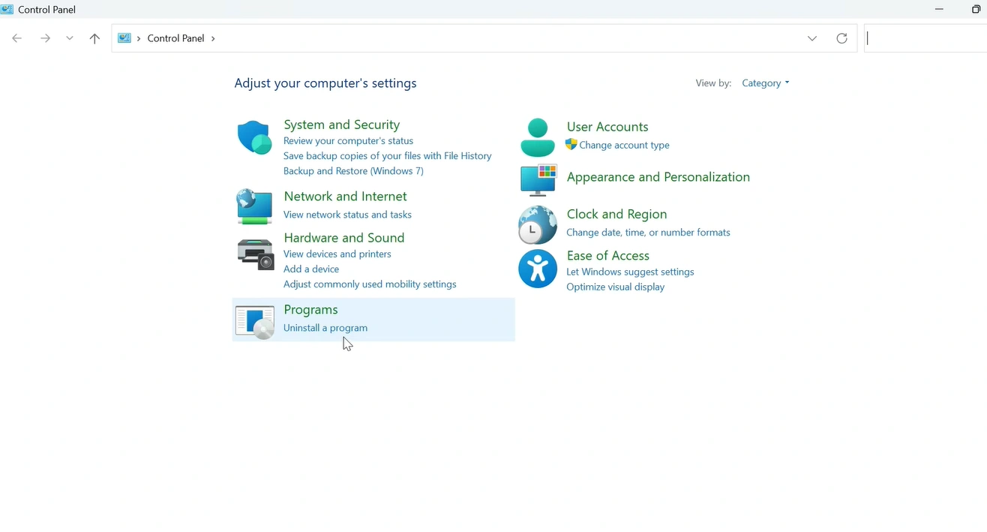
Task: Click the Hardware and Sound printer icon
Action: (x=255, y=254)
